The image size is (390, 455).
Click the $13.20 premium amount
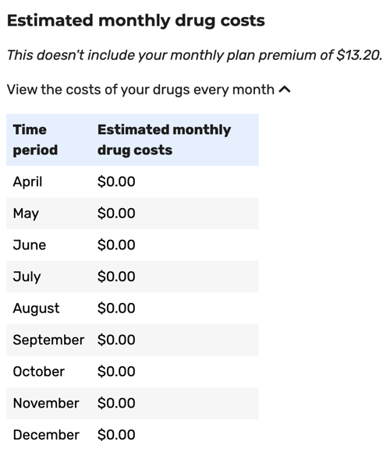(360, 55)
